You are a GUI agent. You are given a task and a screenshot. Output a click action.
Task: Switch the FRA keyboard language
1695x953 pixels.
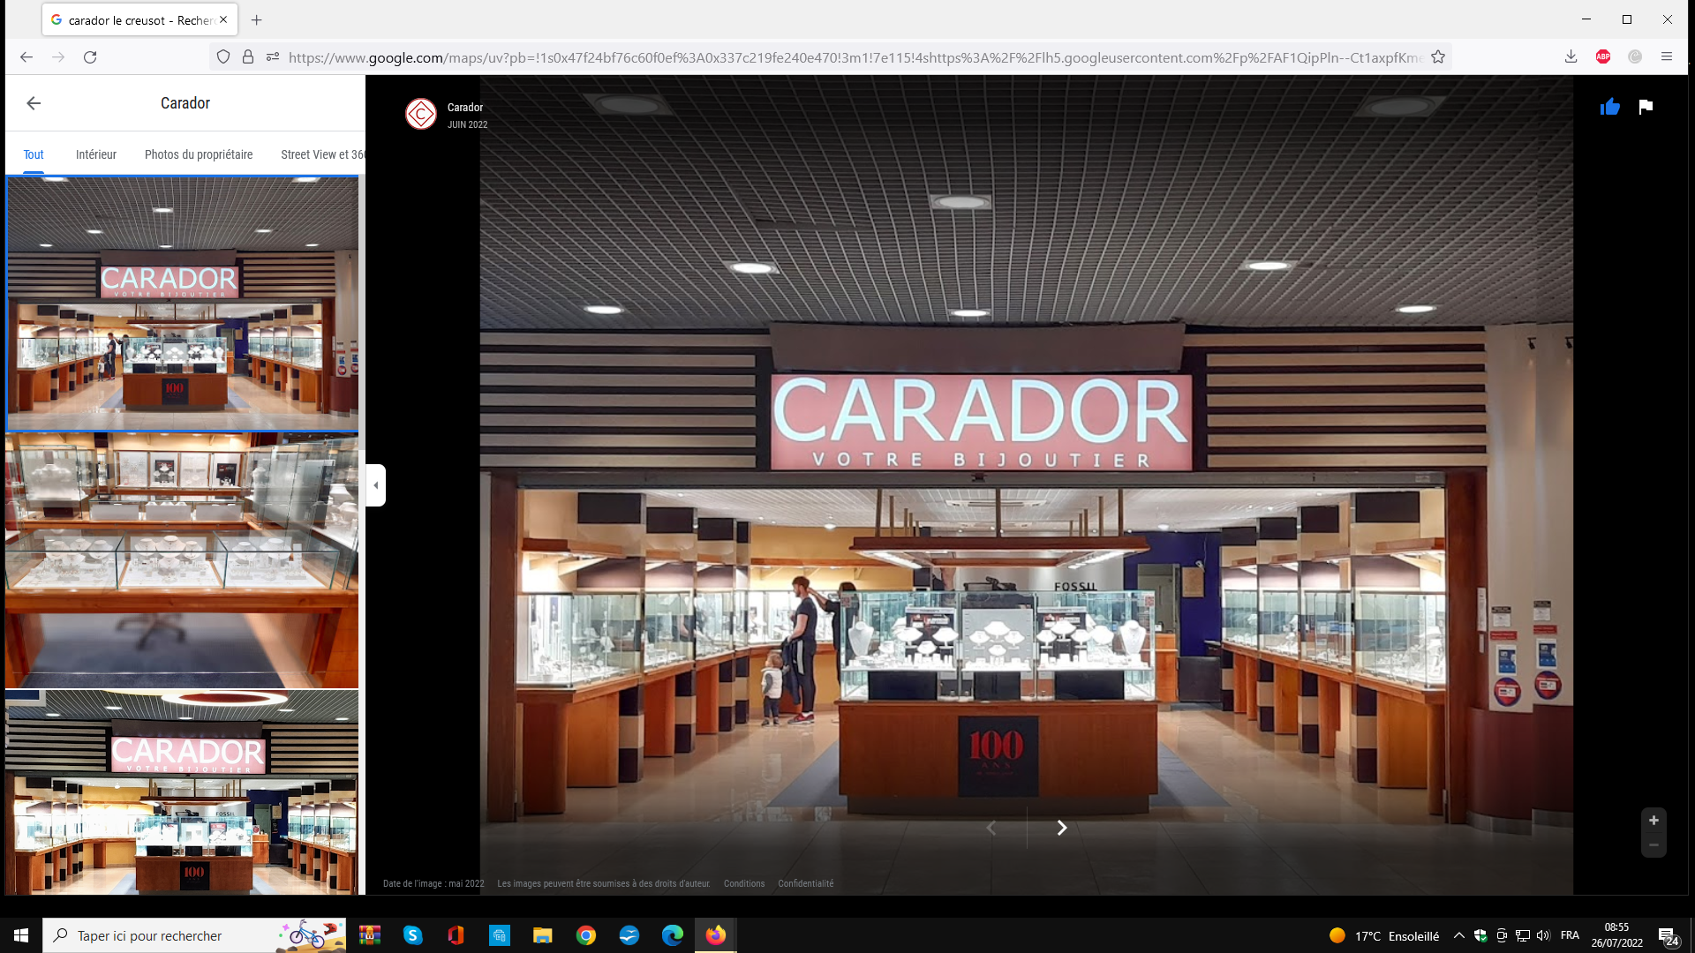[1570, 935]
